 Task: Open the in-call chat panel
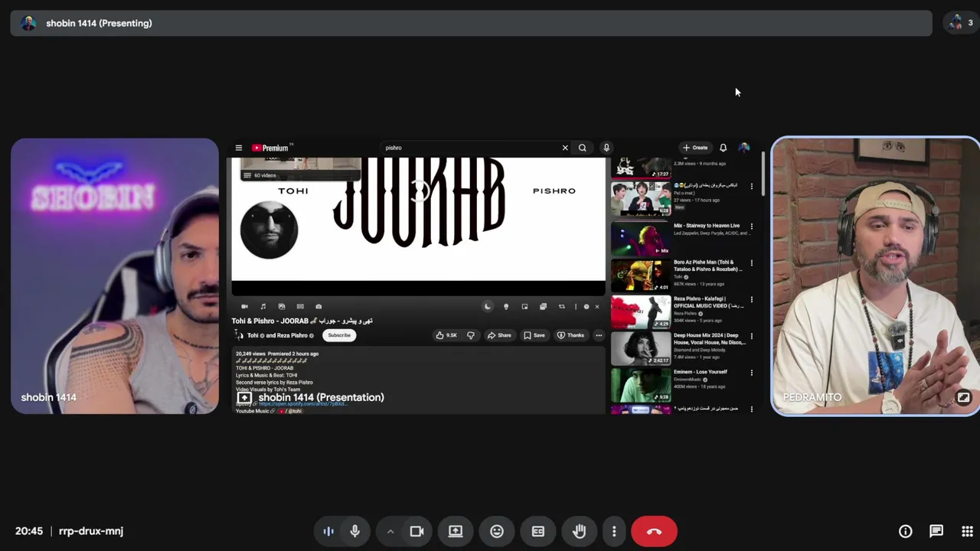click(x=936, y=531)
